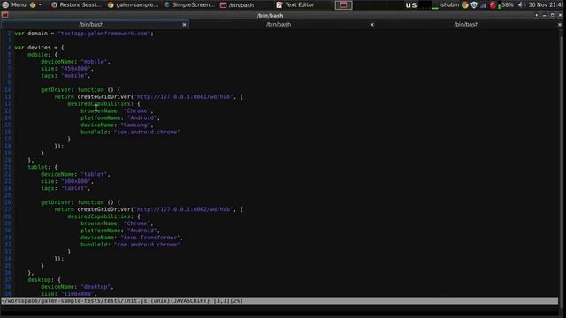Click the size value "600x800"
566x318 pixels.
pyautogui.click(x=76, y=181)
